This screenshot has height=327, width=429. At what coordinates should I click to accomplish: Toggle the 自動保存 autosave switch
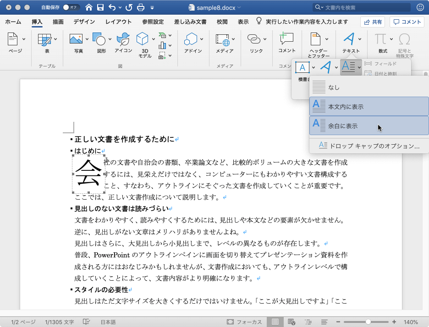pos(71,7)
